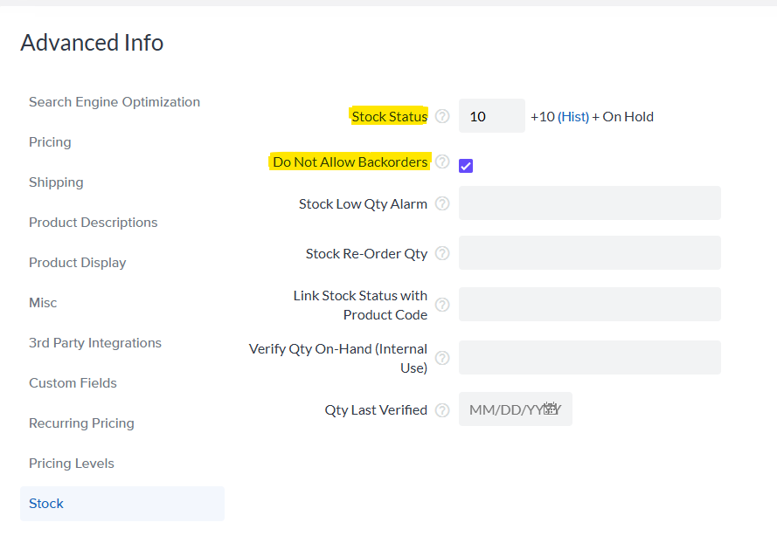Screen dimensions: 777x536
Task: Click the Hist link for stock history
Action: coord(573,116)
